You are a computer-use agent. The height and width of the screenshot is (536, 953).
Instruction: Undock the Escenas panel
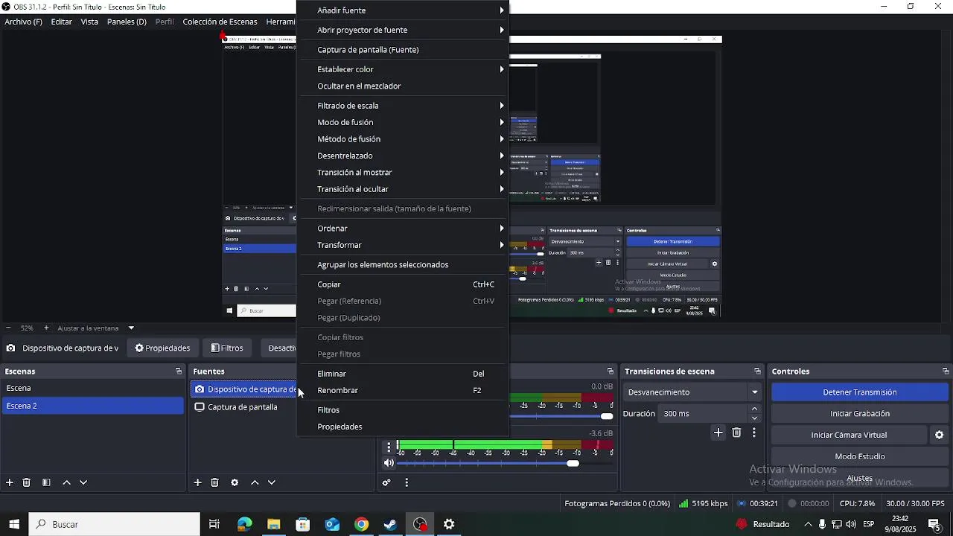point(179,371)
